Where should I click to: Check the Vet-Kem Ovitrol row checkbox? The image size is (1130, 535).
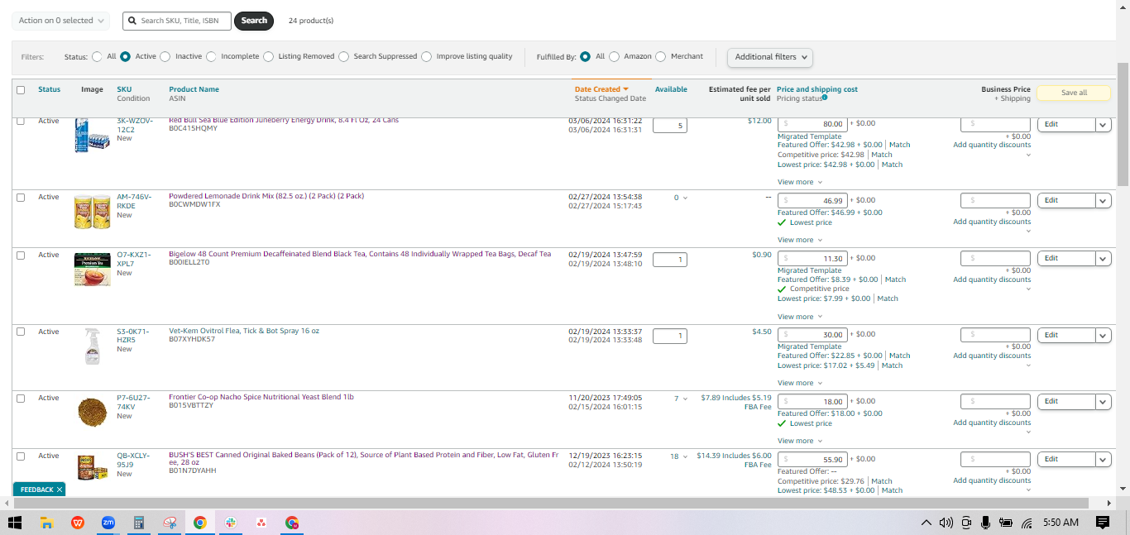21,332
